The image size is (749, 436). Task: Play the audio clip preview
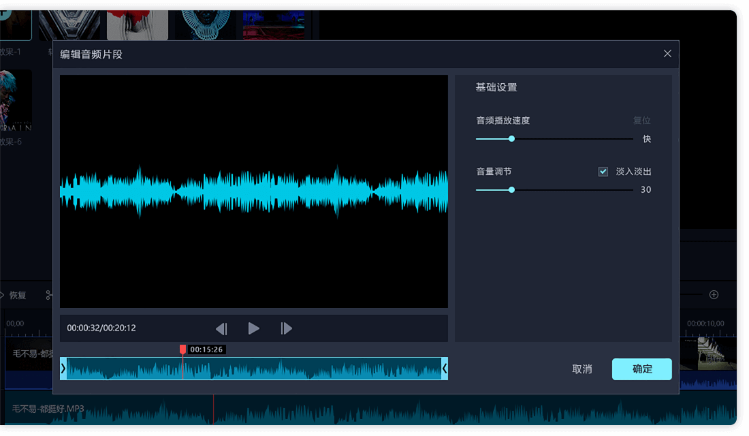tap(253, 328)
